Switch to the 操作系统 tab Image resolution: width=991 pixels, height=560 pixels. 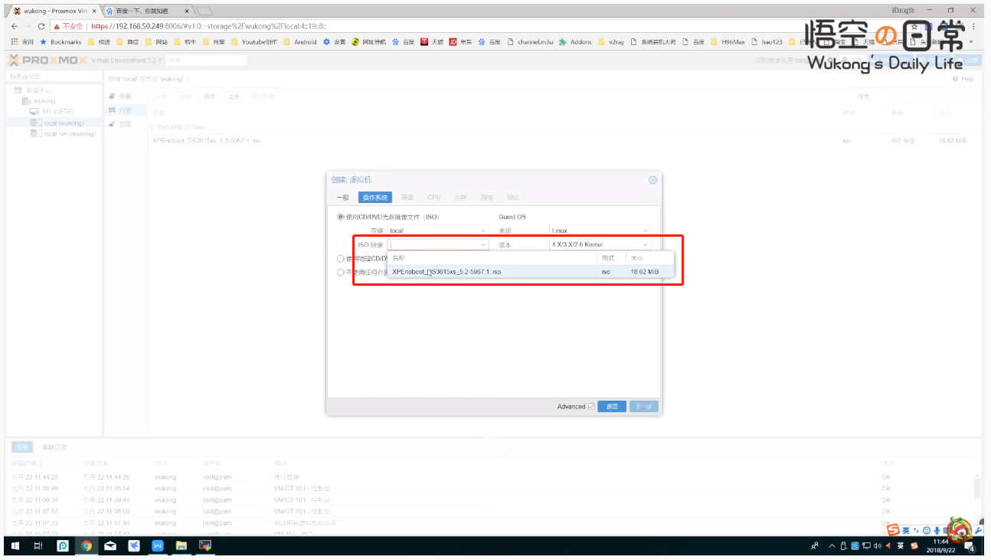[375, 198]
